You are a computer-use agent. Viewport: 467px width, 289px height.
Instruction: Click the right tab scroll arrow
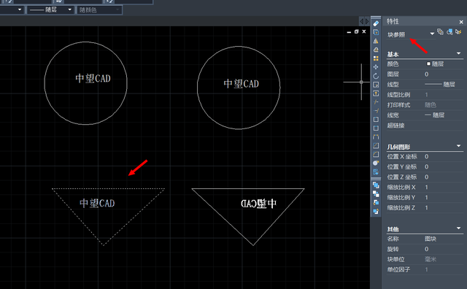pyautogui.click(x=367, y=21)
